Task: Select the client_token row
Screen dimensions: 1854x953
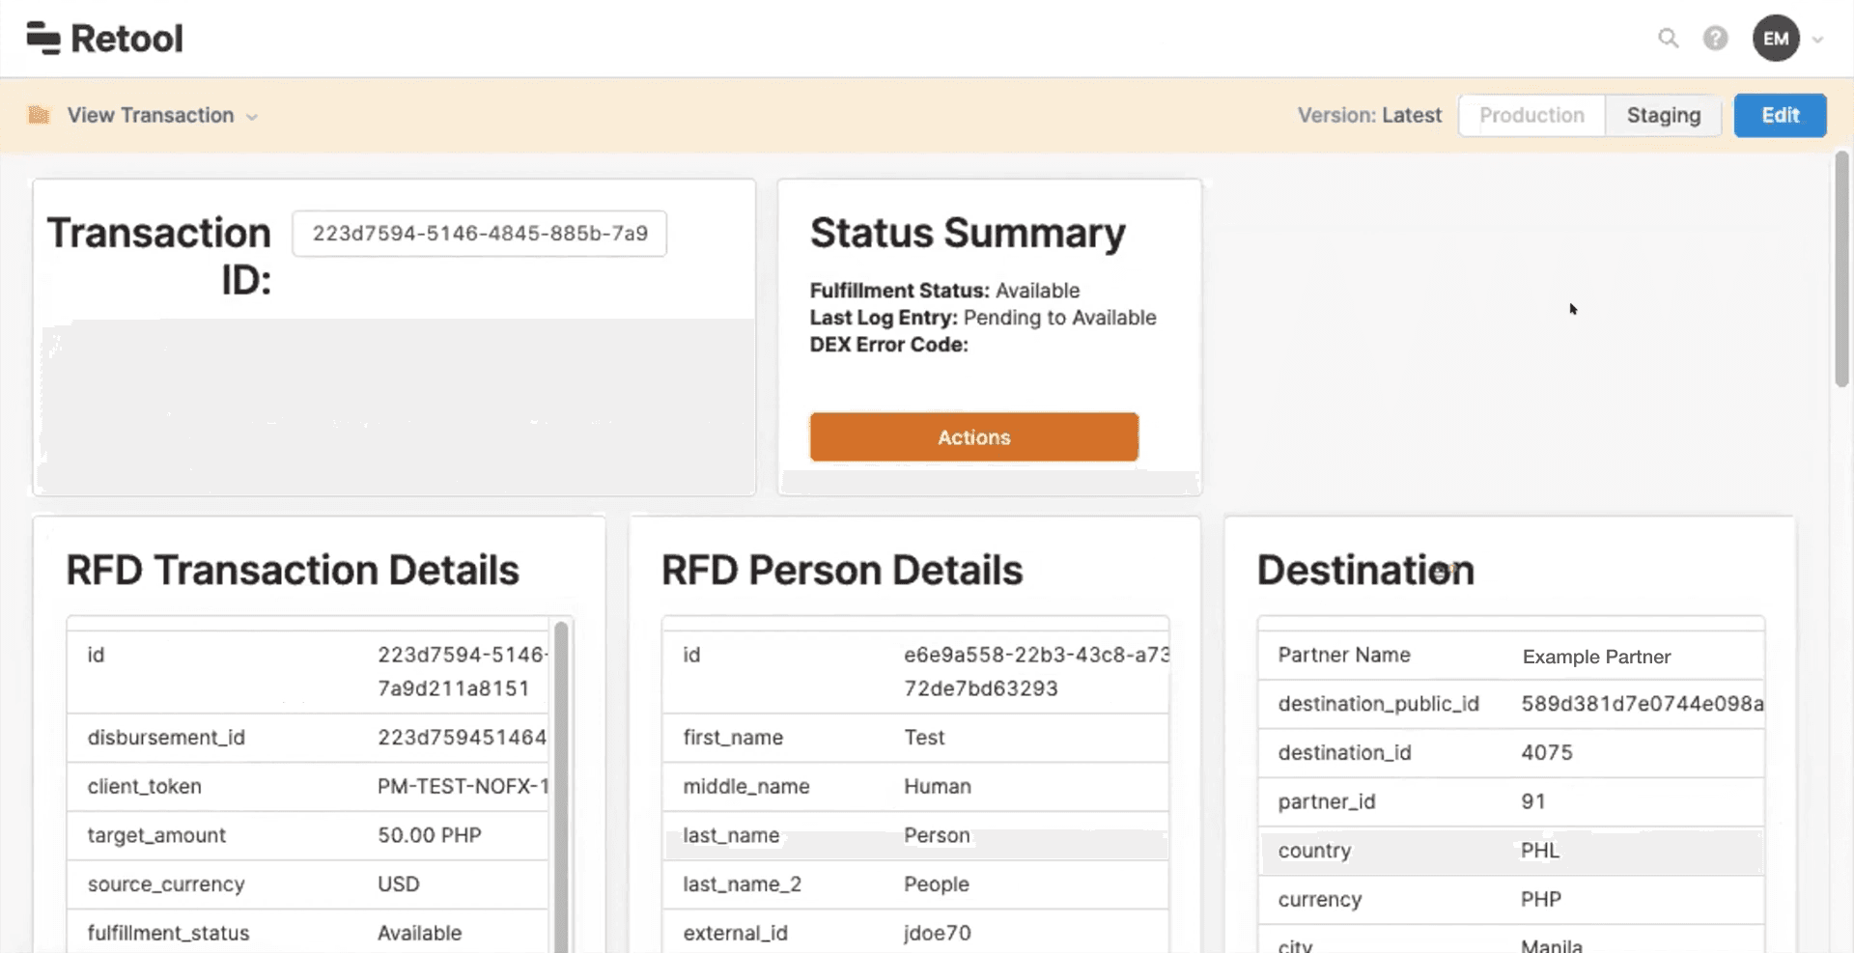Action: 307,787
